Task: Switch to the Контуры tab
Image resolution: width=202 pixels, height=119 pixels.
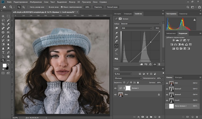Action: [x=178, y=77]
